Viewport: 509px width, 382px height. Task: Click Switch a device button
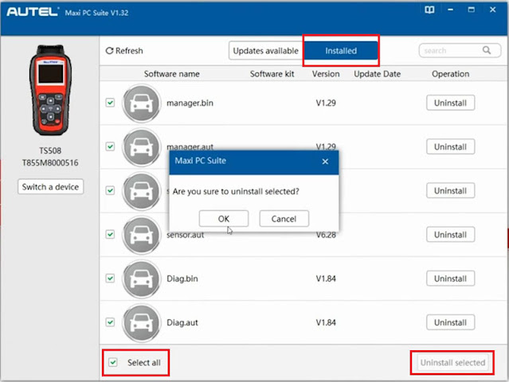[x=50, y=187]
